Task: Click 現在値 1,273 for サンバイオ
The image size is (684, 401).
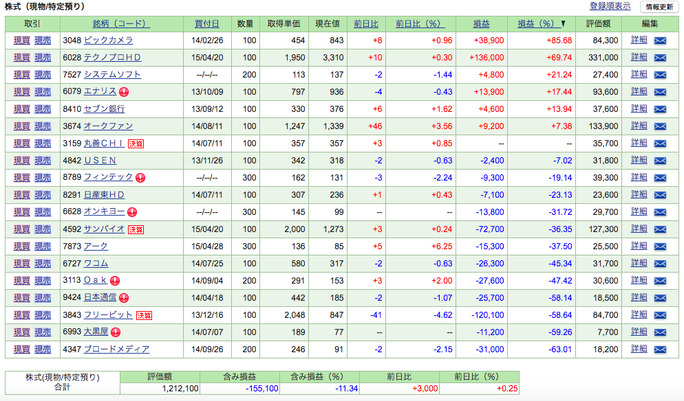Action: point(333,229)
